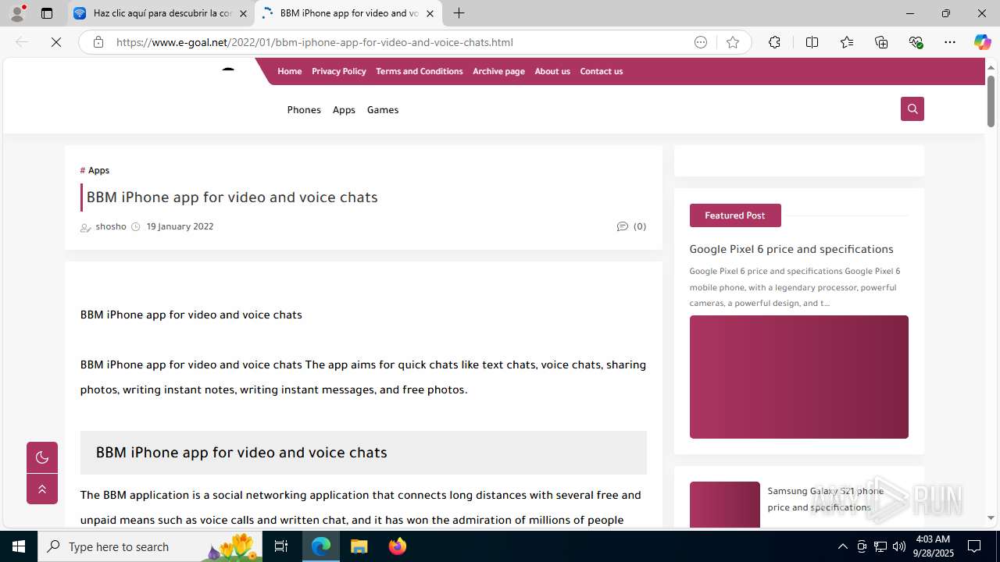This screenshot has width=1000, height=562.
Task: Click the vertical page scrollbar thumb
Action: coord(991,101)
